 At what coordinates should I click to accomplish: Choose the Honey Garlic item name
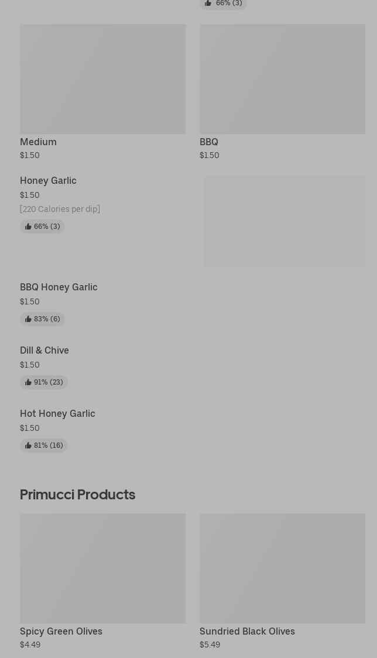[x=48, y=180]
